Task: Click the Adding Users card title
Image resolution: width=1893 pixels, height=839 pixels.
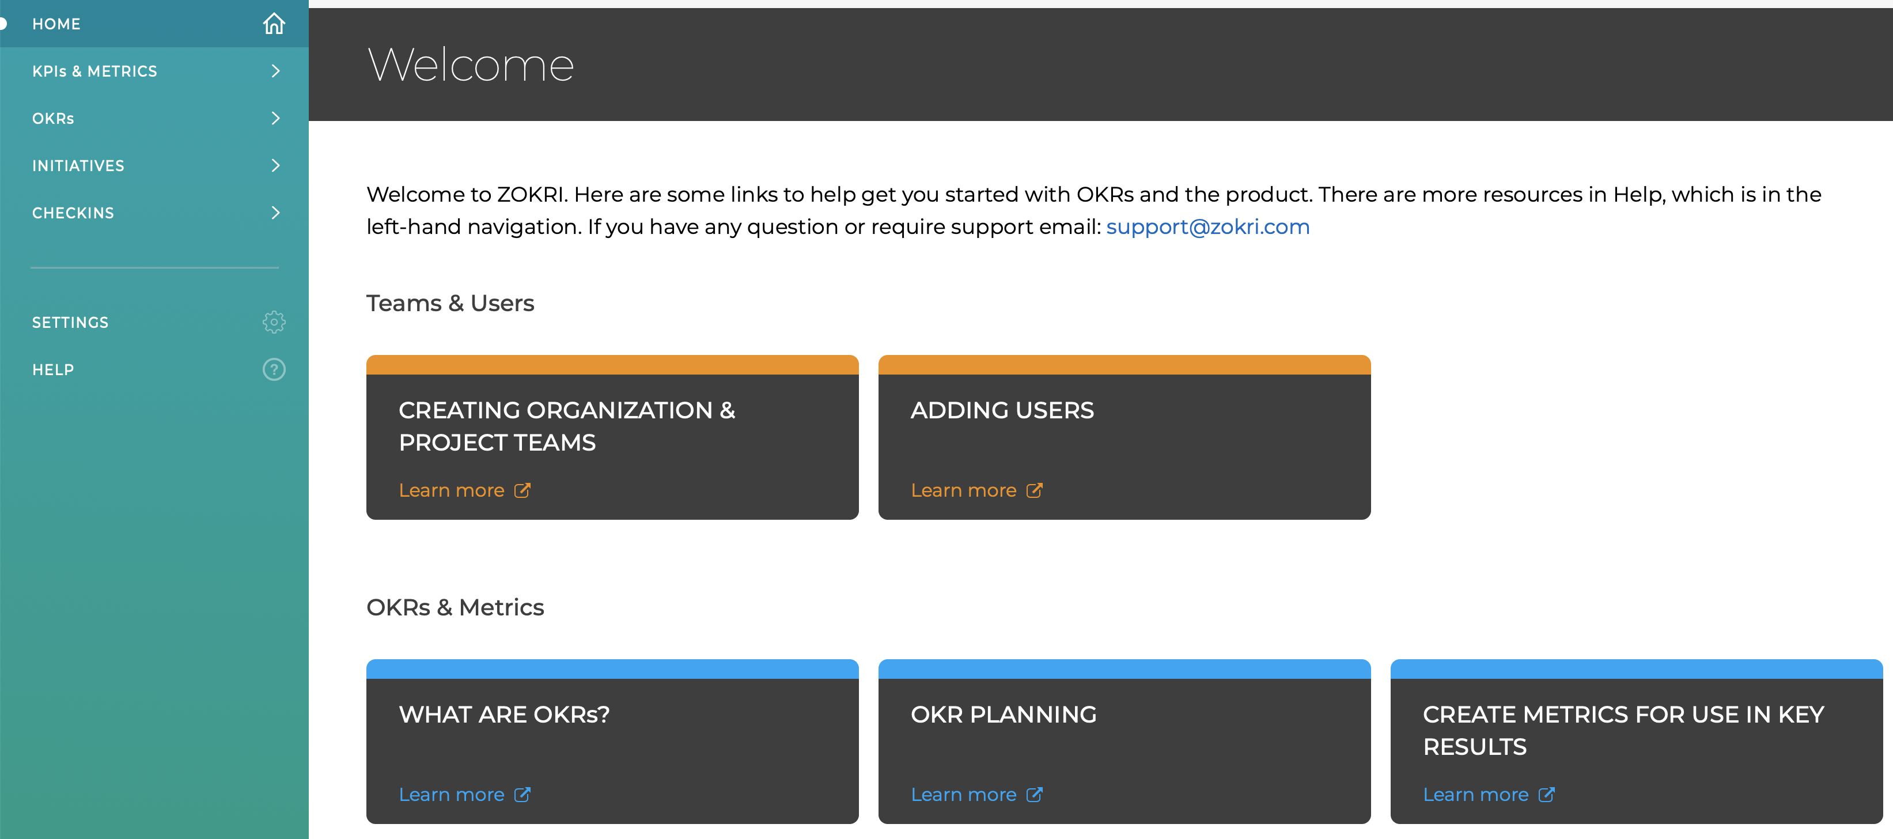Action: coord(1002,410)
